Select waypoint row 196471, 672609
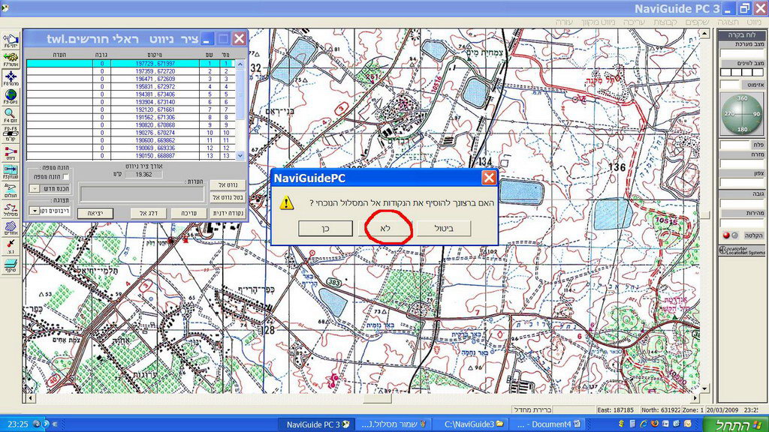This screenshot has width=769, height=432. pos(131,79)
